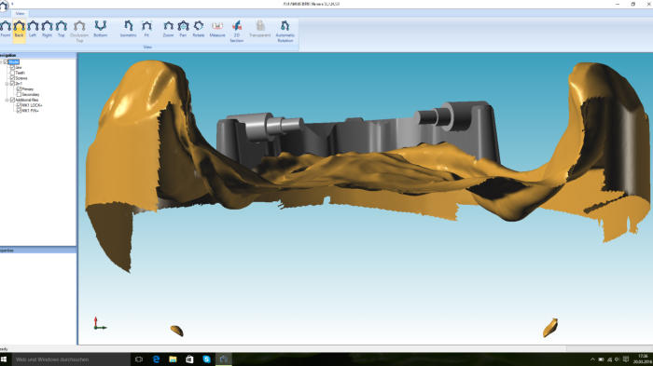
Task: Select the Left view icon
Action: (x=33, y=29)
